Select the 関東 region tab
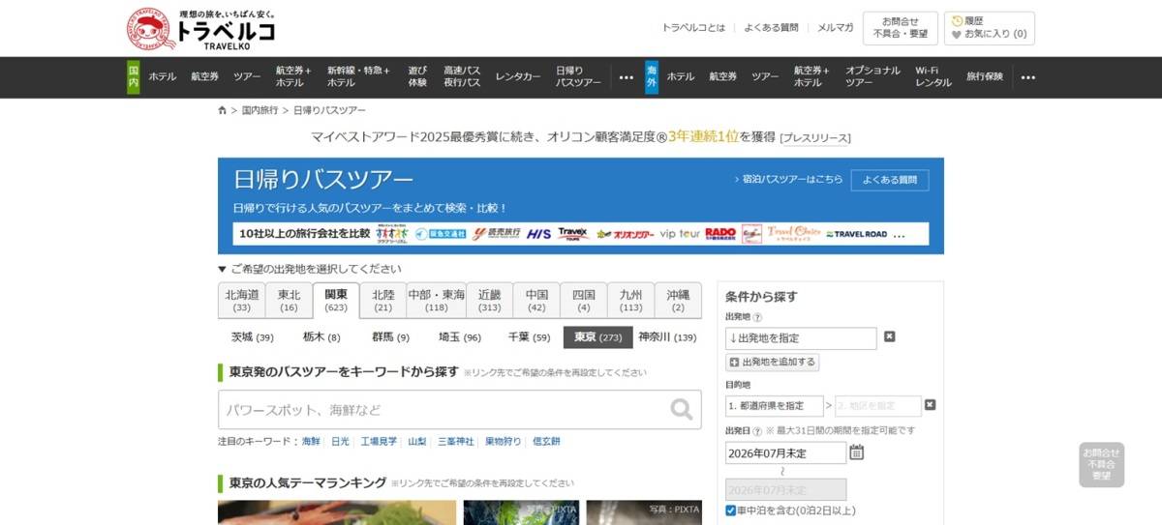 (336, 300)
